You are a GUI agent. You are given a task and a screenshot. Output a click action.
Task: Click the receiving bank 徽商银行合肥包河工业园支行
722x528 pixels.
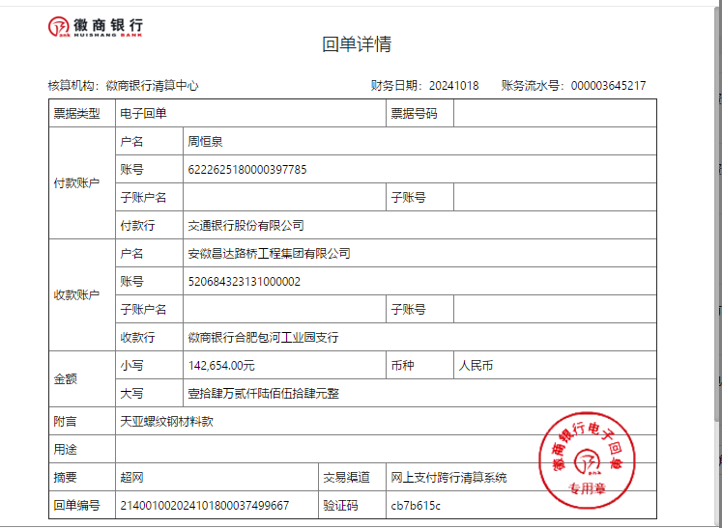[263, 338]
